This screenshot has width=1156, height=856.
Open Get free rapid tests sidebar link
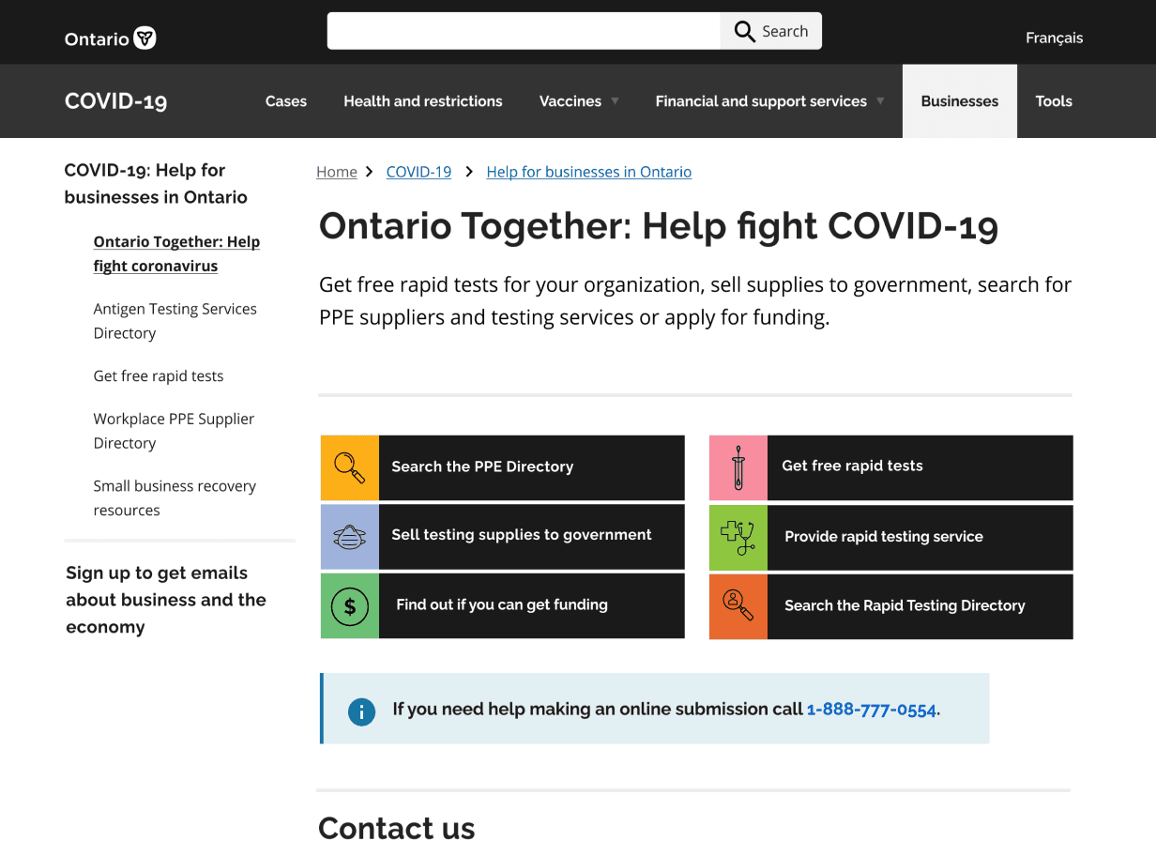(x=159, y=376)
